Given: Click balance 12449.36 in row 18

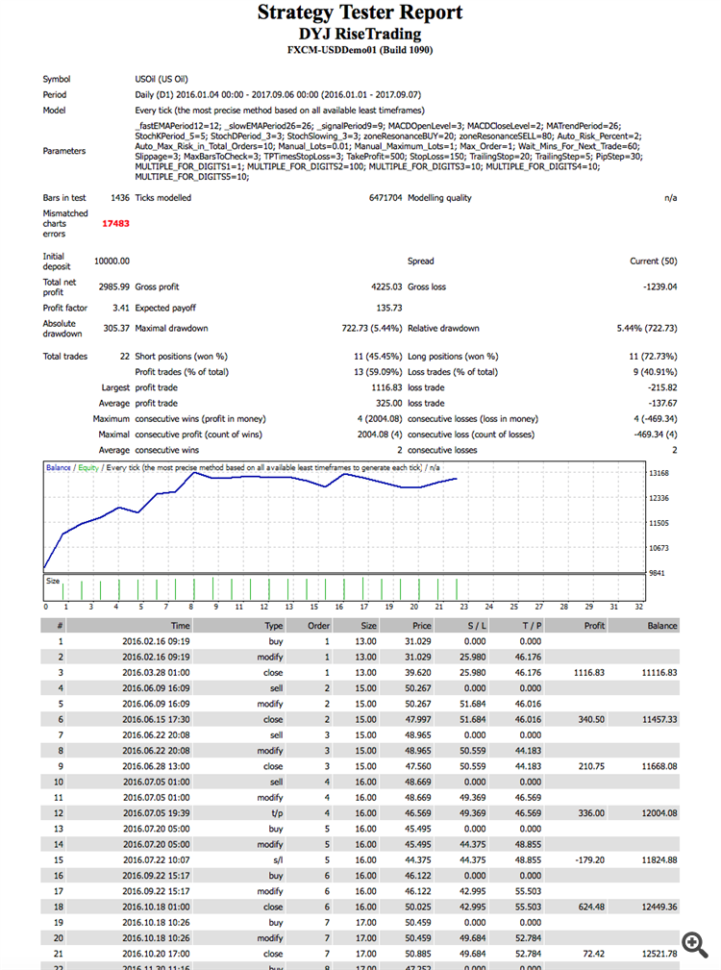Looking at the screenshot, I should pos(659,907).
